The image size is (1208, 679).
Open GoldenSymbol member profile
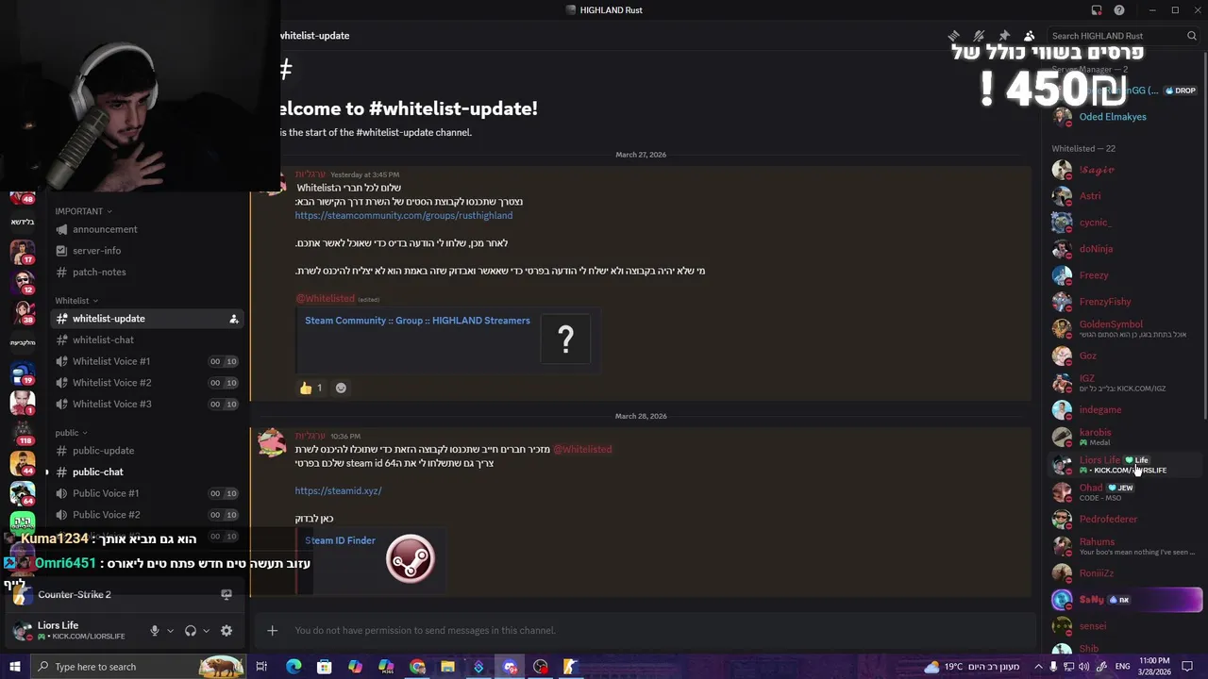[x=1123, y=329]
